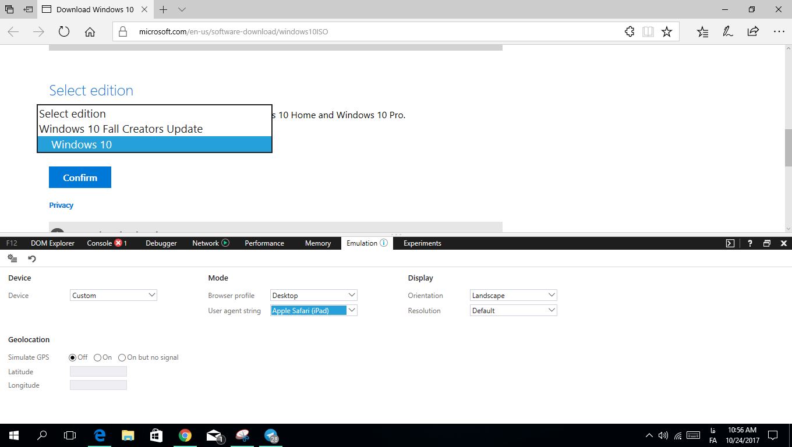
Task: Choose the 'Select edition' list option
Action: point(154,114)
